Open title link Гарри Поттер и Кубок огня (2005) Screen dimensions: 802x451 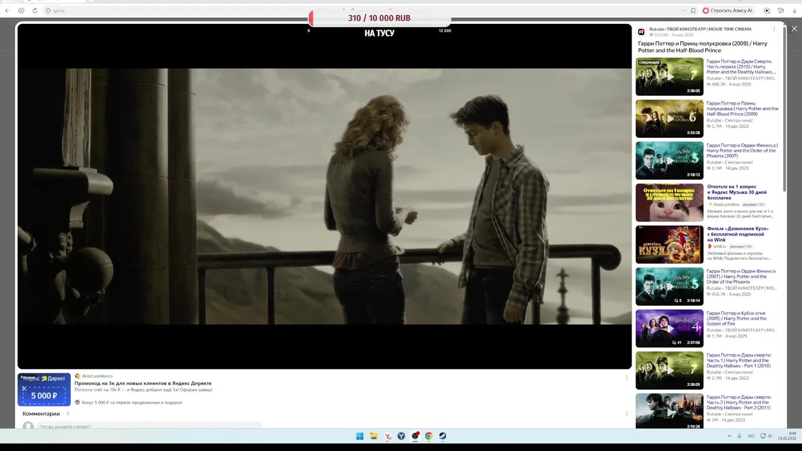[x=738, y=318]
